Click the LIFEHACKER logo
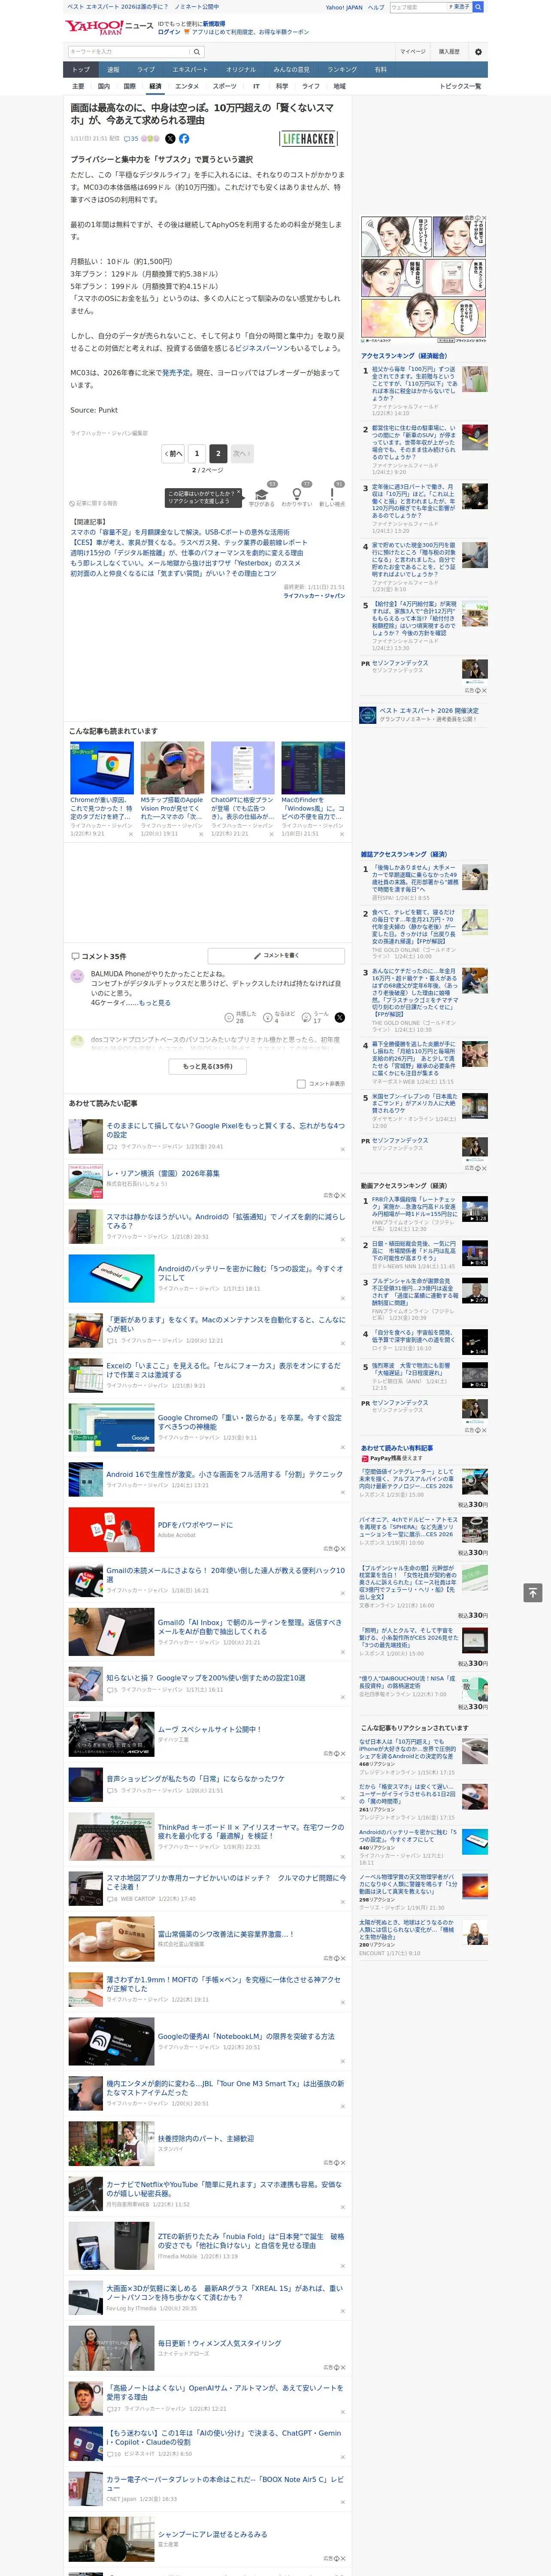Image resolution: width=551 pixels, height=2576 pixels. click(308, 139)
